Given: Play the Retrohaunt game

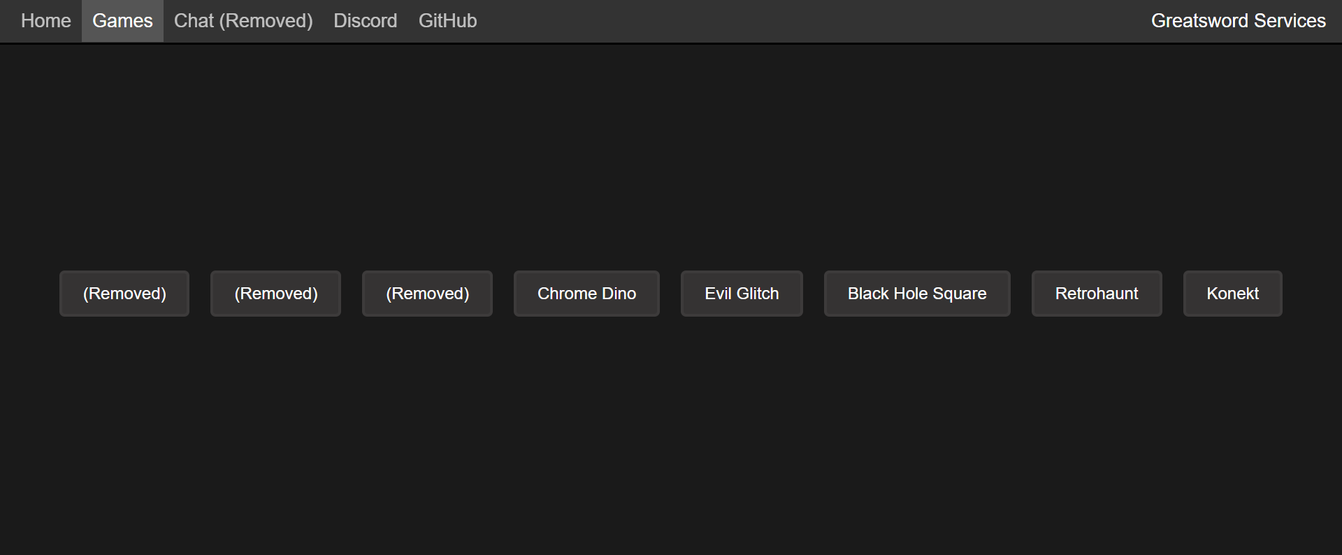Looking at the screenshot, I should 1097,294.
